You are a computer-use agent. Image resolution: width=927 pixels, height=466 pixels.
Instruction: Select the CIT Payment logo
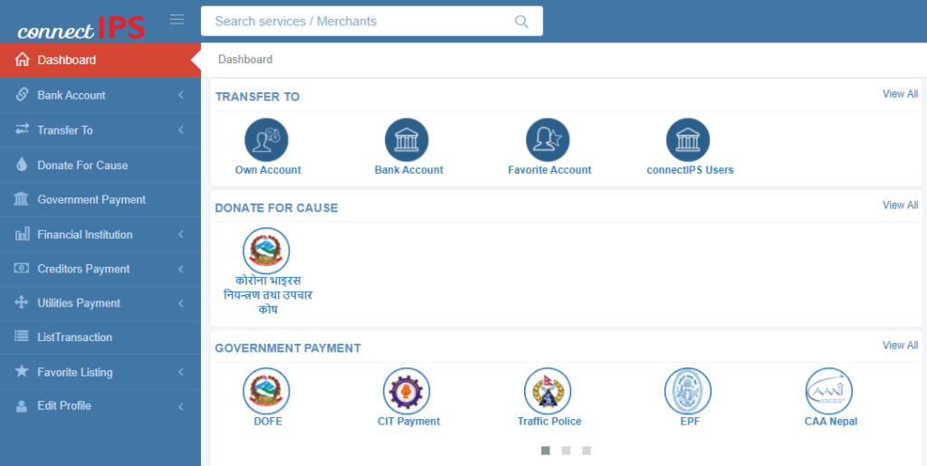[406, 391]
